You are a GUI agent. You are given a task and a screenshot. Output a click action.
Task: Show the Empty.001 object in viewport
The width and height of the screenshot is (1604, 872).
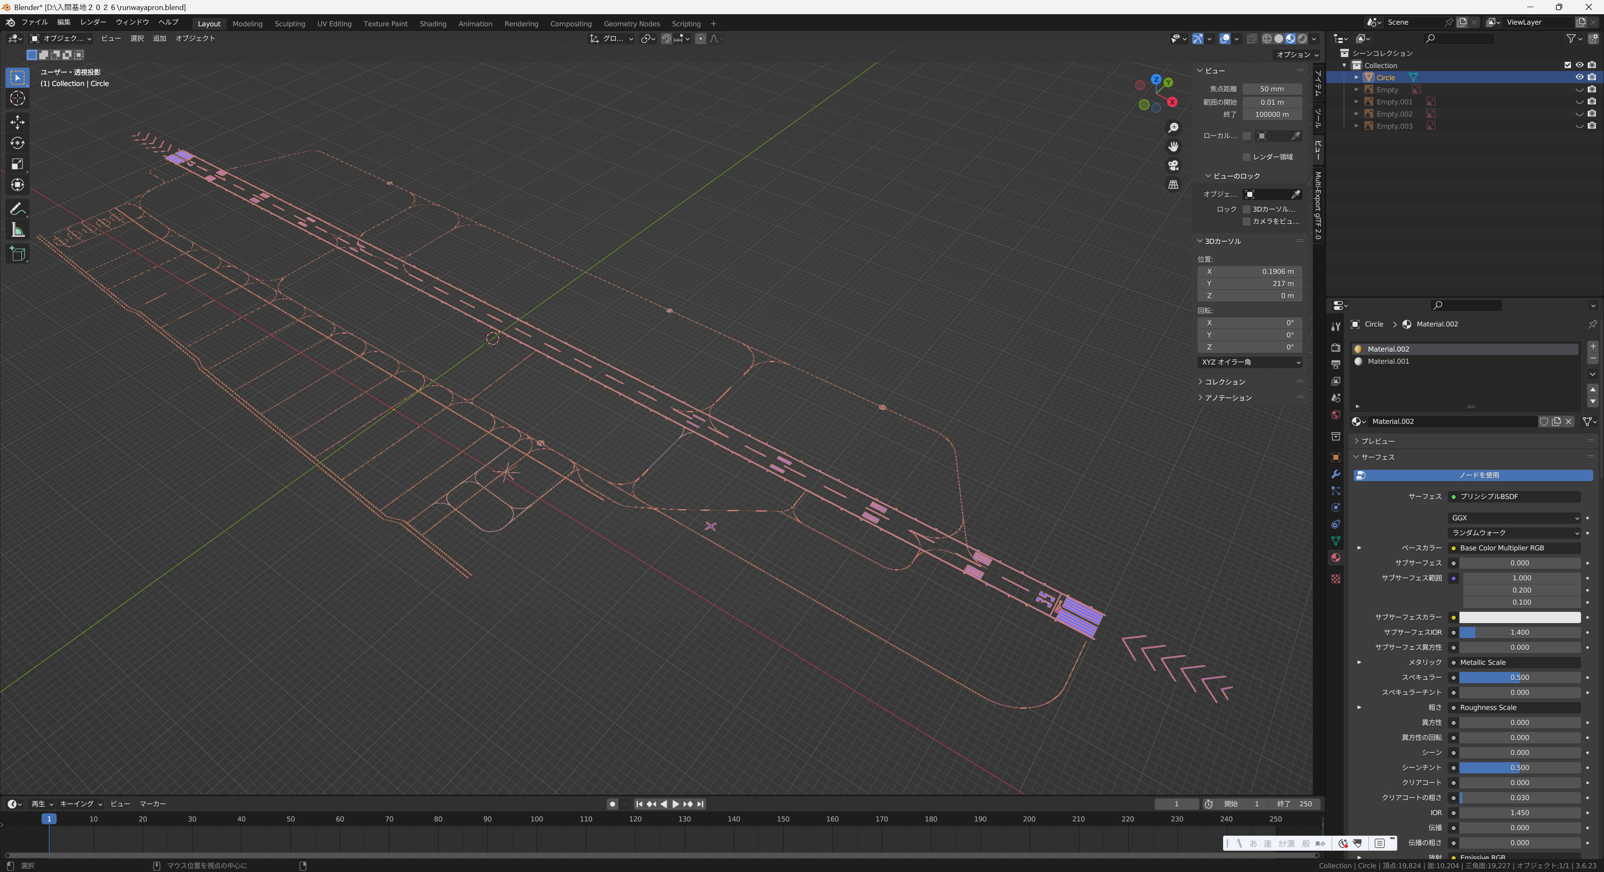pyautogui.click(x=1580, y=101)
